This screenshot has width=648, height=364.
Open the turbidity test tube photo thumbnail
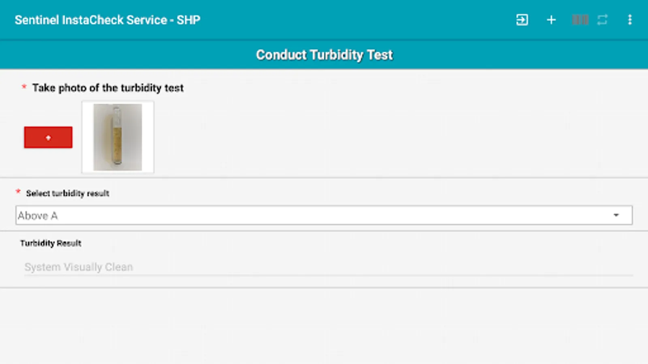(118, 137)
